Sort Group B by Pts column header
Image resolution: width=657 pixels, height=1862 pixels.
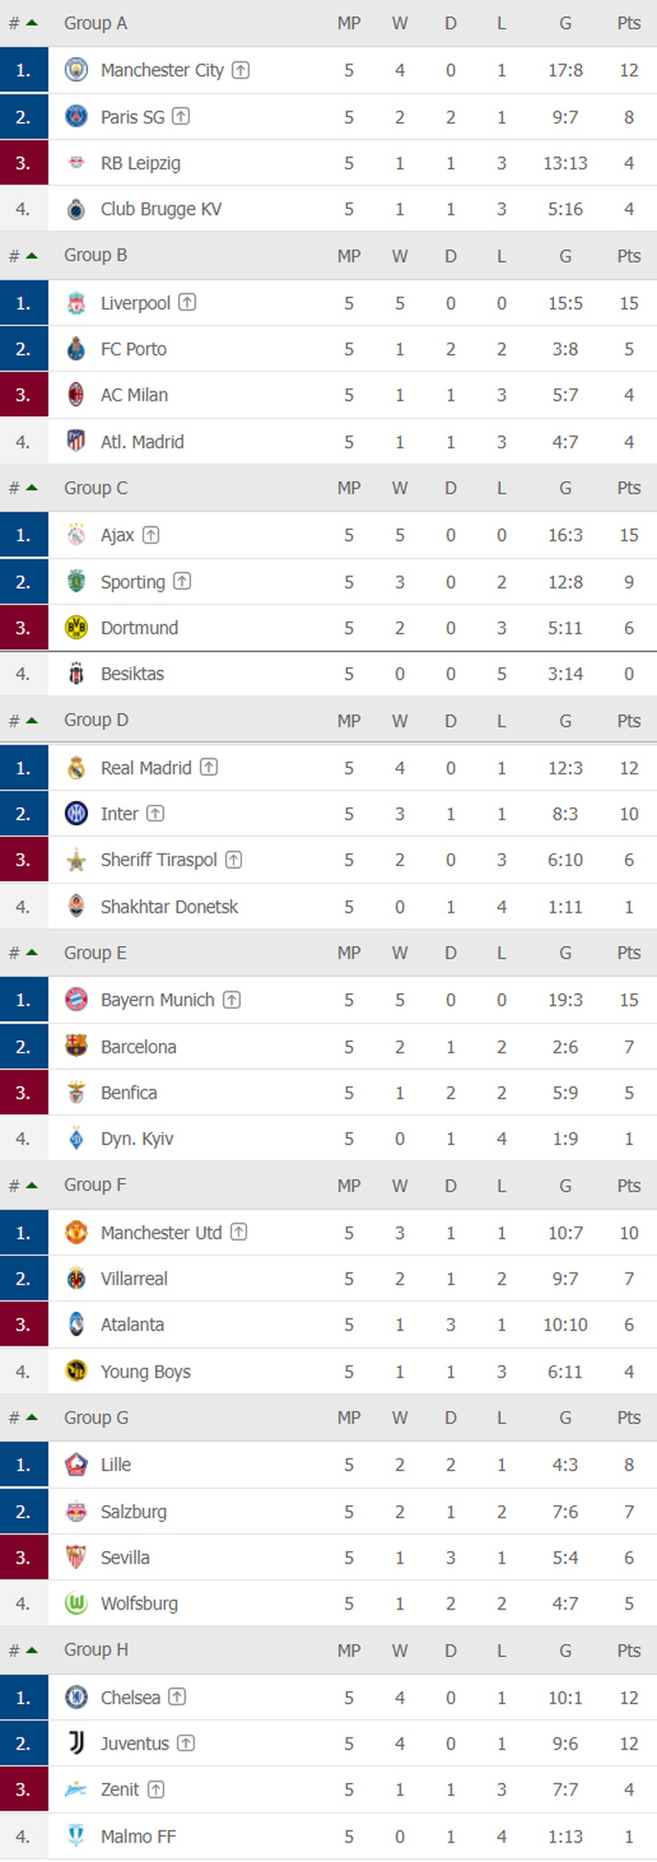[629, 256]
